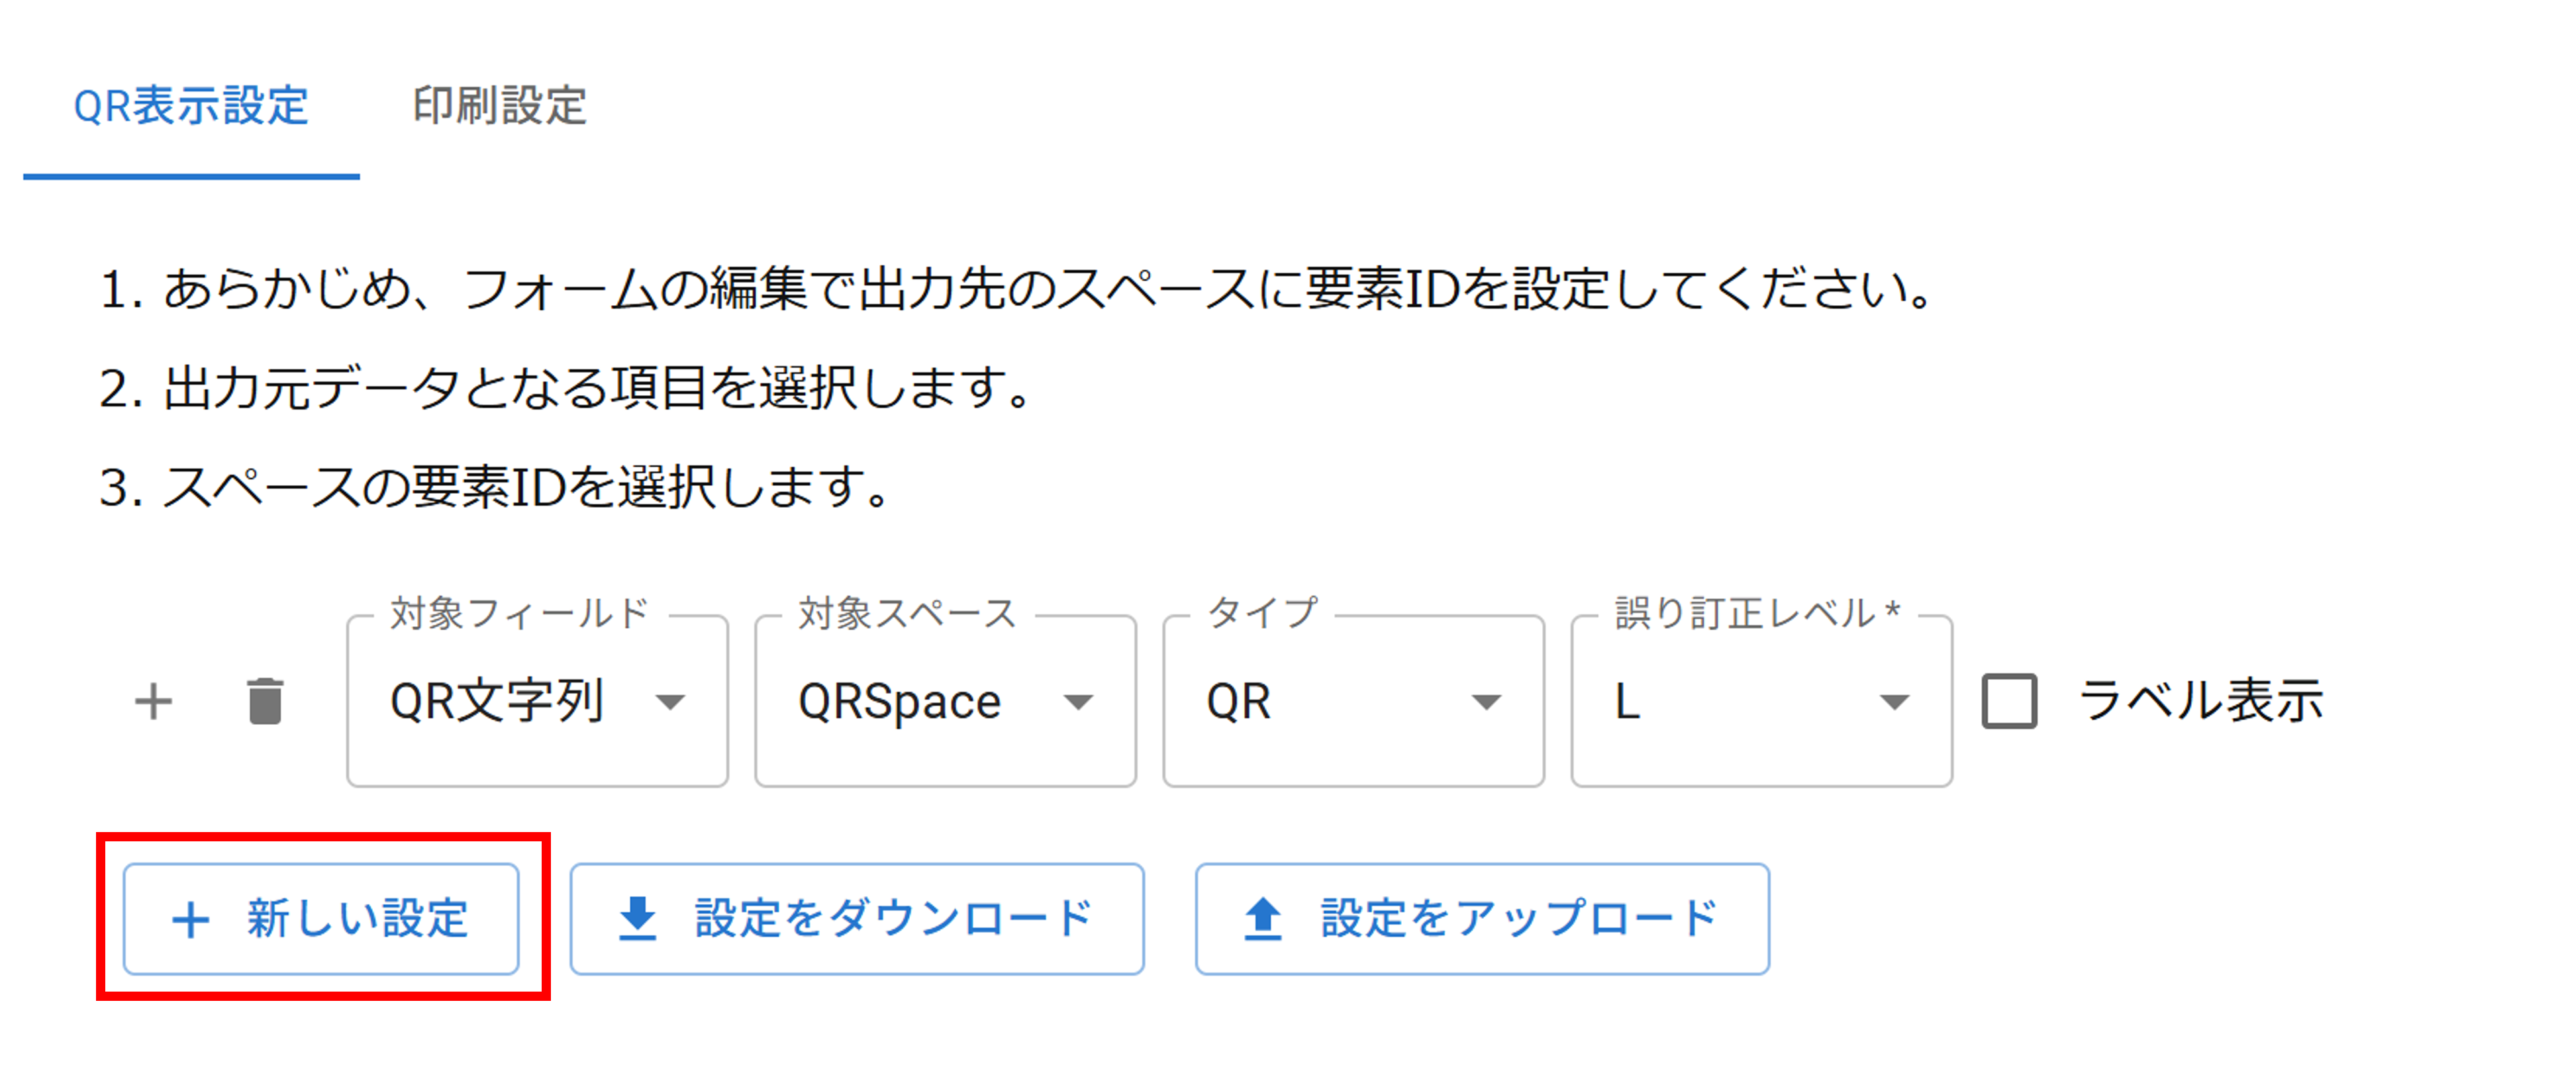2556x1075 pixels.
Task: Select the QR文字列 field value
Action: [x=497, y=702]
